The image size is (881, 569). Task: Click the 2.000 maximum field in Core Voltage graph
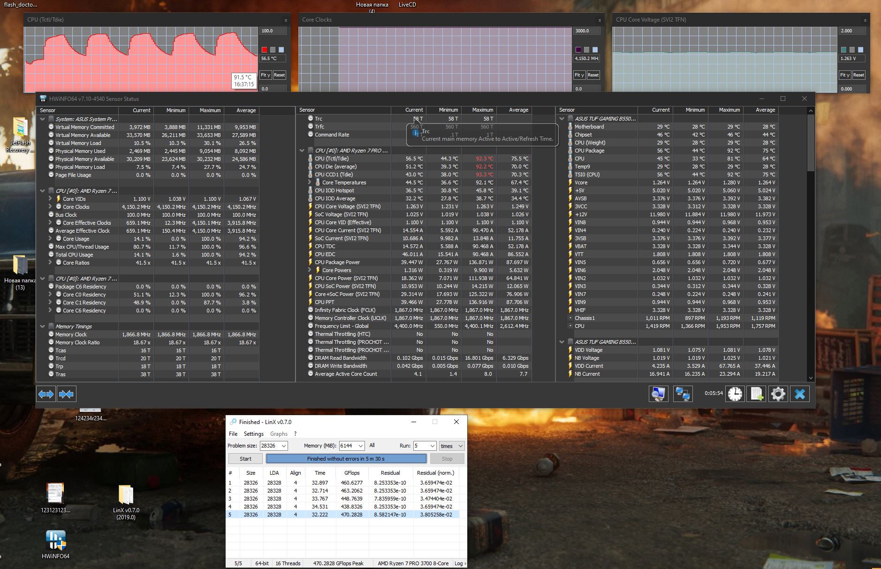pyautogui.click(x=852, y=31)
